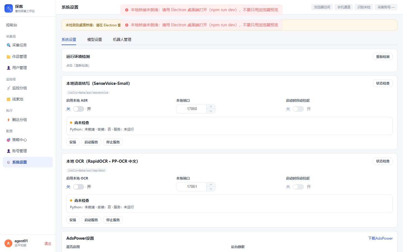Toggle the 启用本地 OCR switch

(x=79, y=187)
